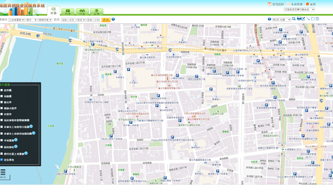Click the 臺北市圖書館延平分館 label

pos(152,121)
